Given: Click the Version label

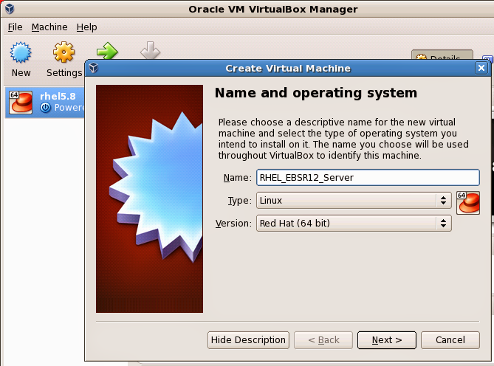Looking at the screenshot, I should [233, 224].
